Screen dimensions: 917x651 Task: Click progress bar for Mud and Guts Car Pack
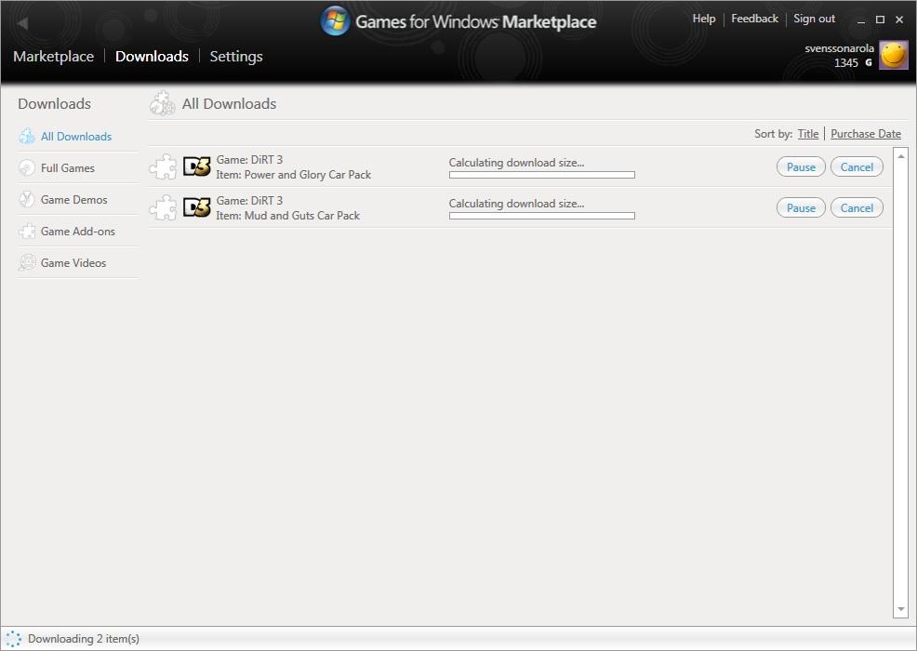pyautogui.click(x=541, y=216)
